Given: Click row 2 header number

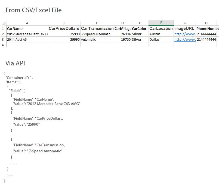Looking at the screenshot, I should click(3, 34).
